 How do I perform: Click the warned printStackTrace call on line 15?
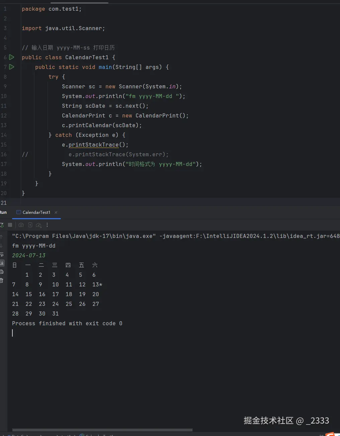pyautogui.click(x=94, y=145)
